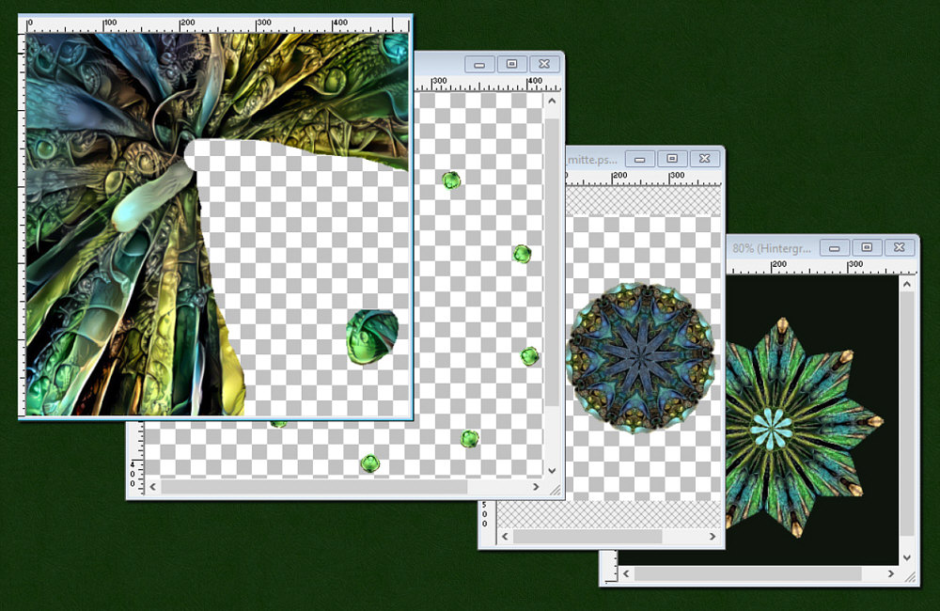This screenshot has width=940, height=611.
Task: Click the blue kaleidoscope circle image
Action: (x=640, y=357)
